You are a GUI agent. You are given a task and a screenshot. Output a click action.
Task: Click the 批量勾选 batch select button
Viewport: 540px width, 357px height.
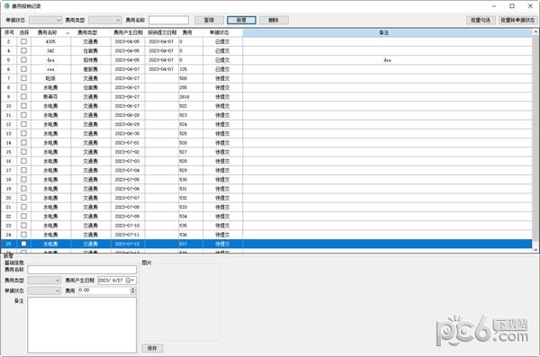click(481, 21)
